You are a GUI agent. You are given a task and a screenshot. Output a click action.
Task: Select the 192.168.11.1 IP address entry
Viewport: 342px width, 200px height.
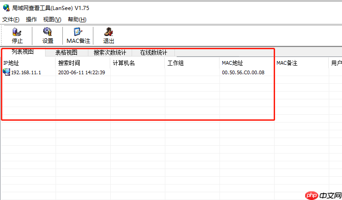click(26, 72)
